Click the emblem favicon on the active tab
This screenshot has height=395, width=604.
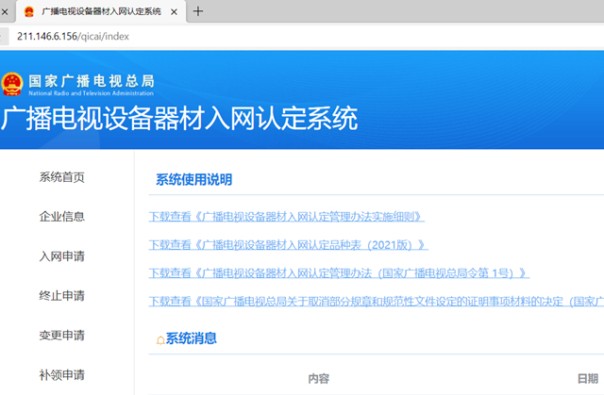coord(28,11)
